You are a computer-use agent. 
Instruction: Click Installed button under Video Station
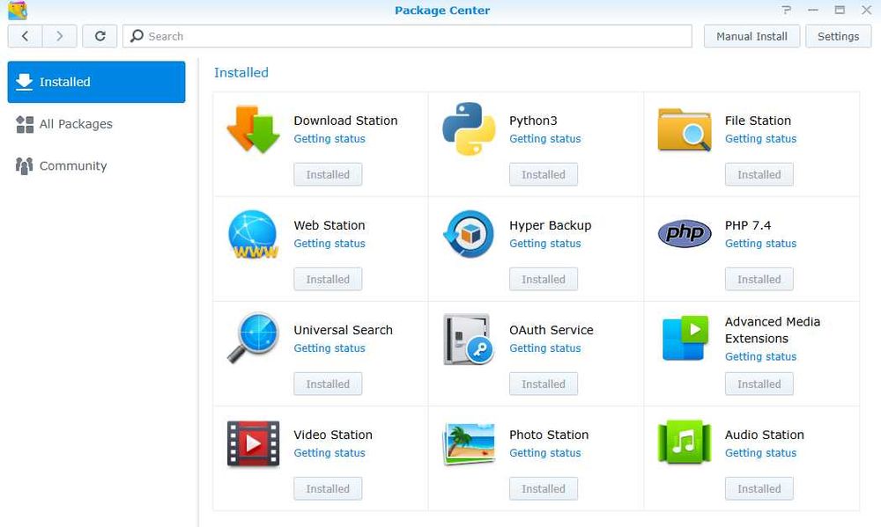328,489
